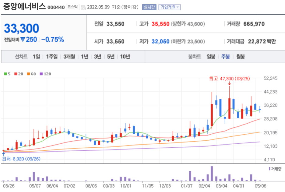Click the 2022.05.09 기준(장마감) date text
285x192 pixels.
click(x=113, y=7)
